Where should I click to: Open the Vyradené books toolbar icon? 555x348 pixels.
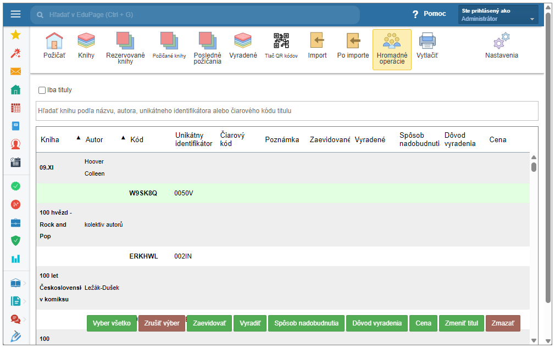[x=243, y=41]
